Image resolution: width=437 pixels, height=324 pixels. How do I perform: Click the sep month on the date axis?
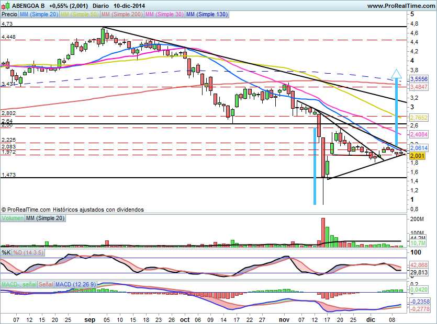(89, 320)
